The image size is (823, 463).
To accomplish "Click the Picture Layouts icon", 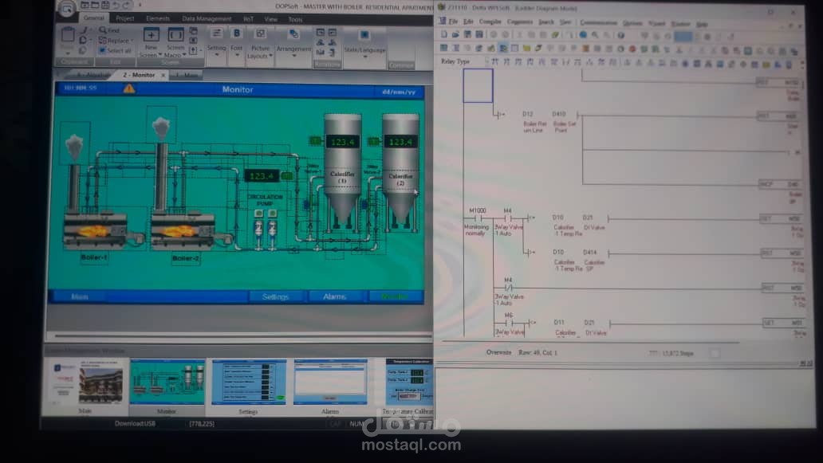I will pos(260,33).
